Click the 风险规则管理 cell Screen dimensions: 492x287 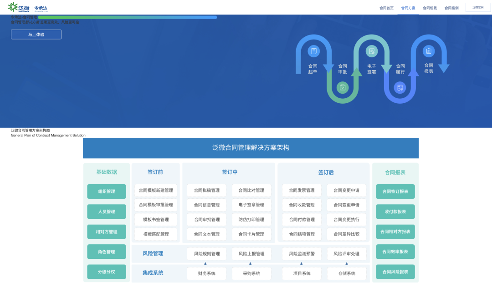pos(206,254)
